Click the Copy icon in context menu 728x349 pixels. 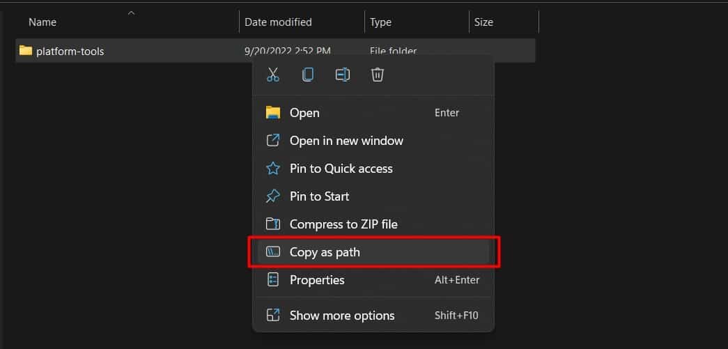pyautogui.click(x=308, y=75)
